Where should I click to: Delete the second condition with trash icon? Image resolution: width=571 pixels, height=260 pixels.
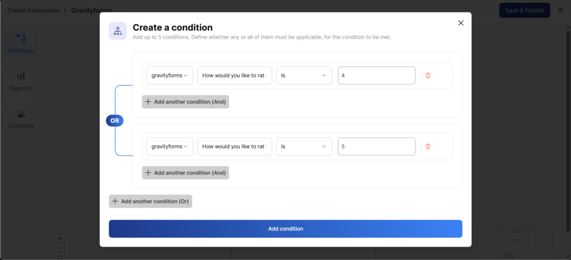point(428,146)
